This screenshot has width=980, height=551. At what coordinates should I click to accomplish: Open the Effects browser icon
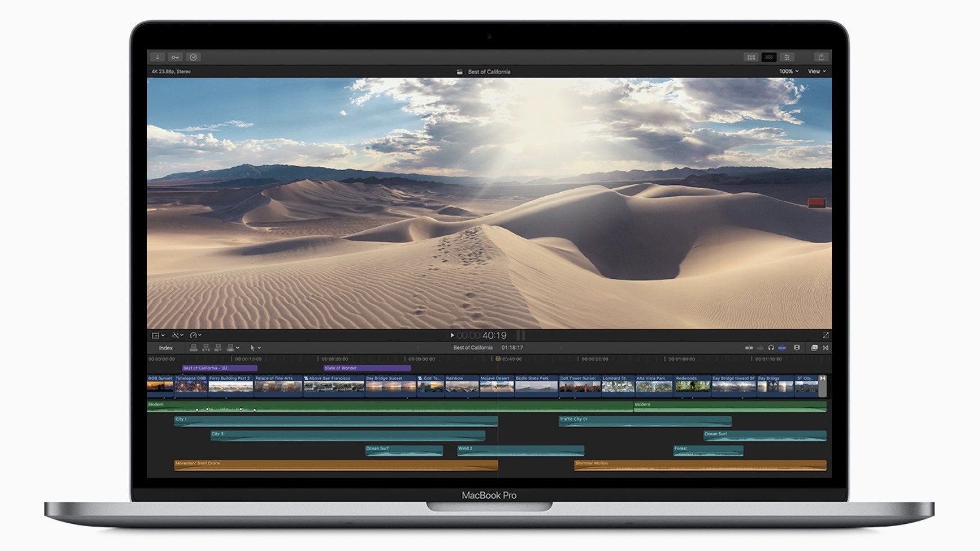pos(814,348)
